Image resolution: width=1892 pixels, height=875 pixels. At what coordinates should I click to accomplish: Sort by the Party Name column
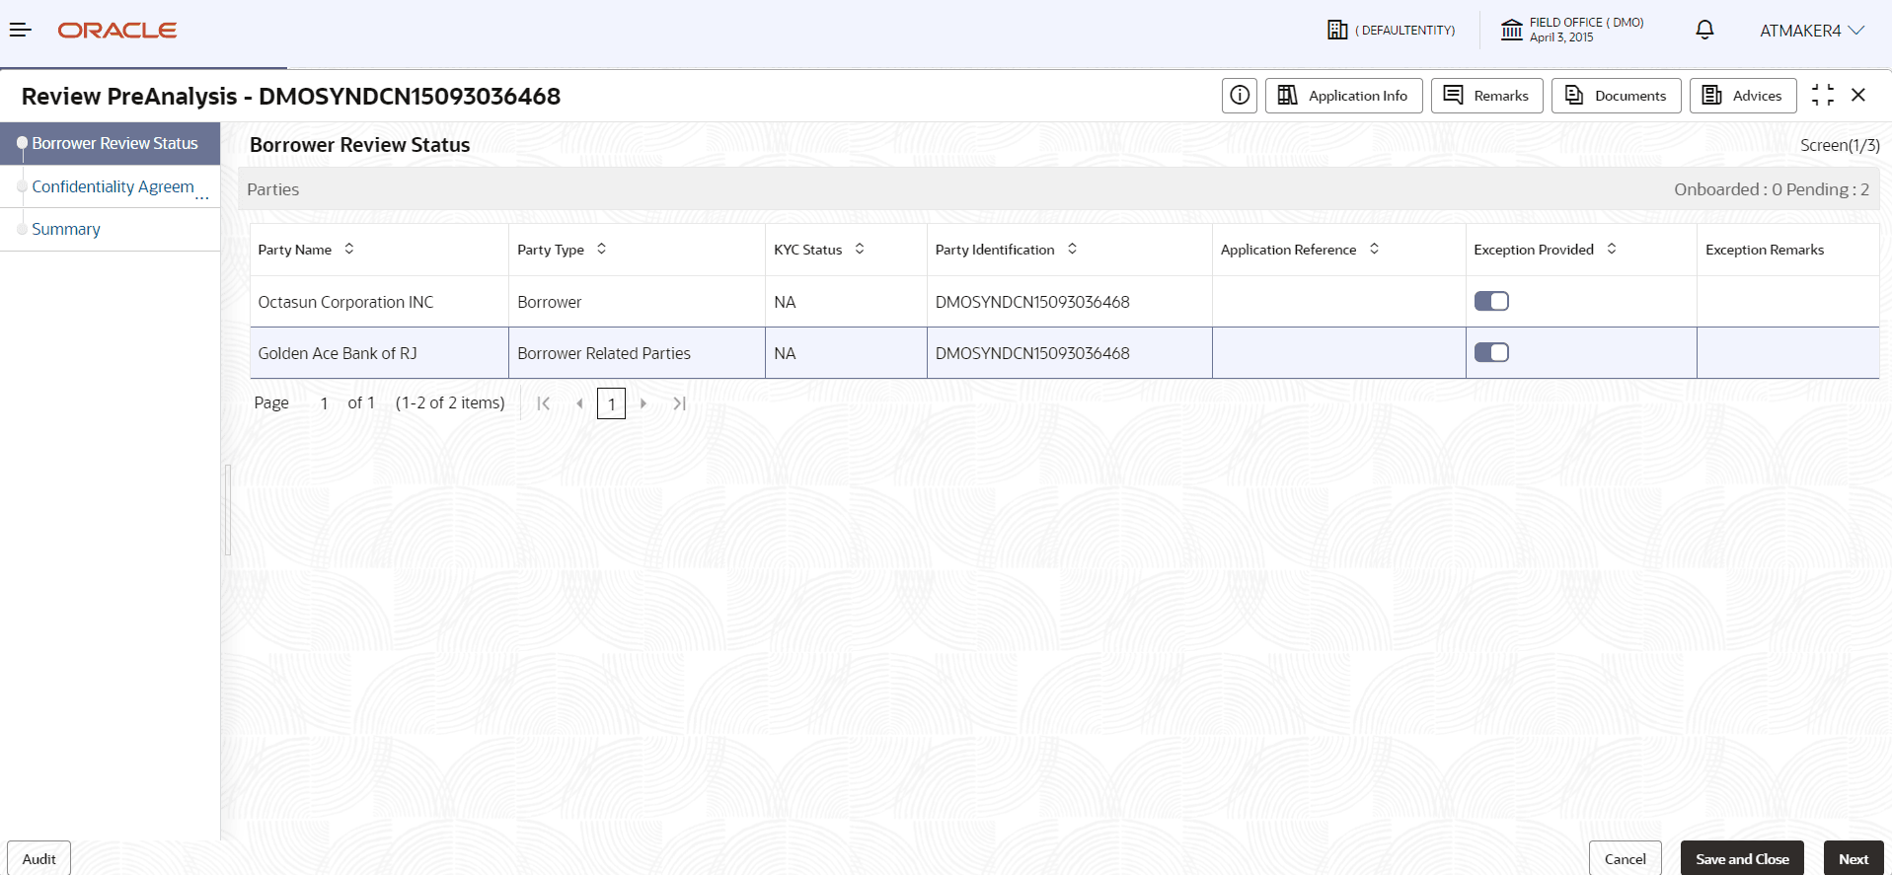[x=348, y=249]
